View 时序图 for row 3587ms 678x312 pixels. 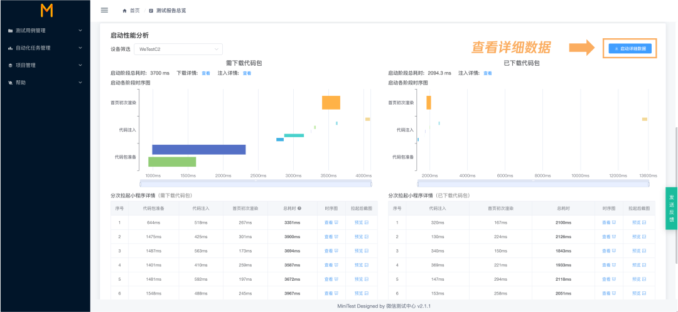[x=331, y=265]
